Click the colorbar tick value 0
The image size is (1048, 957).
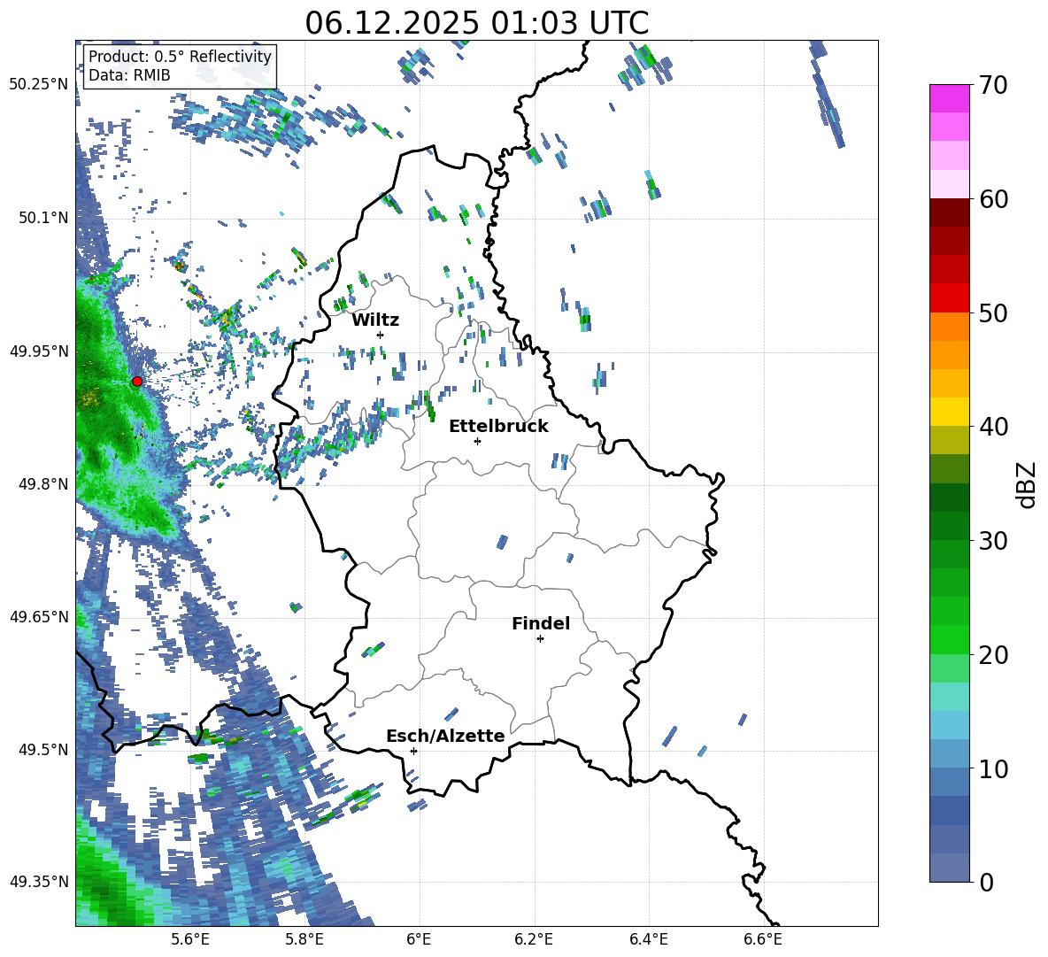(x=986, y=882)
